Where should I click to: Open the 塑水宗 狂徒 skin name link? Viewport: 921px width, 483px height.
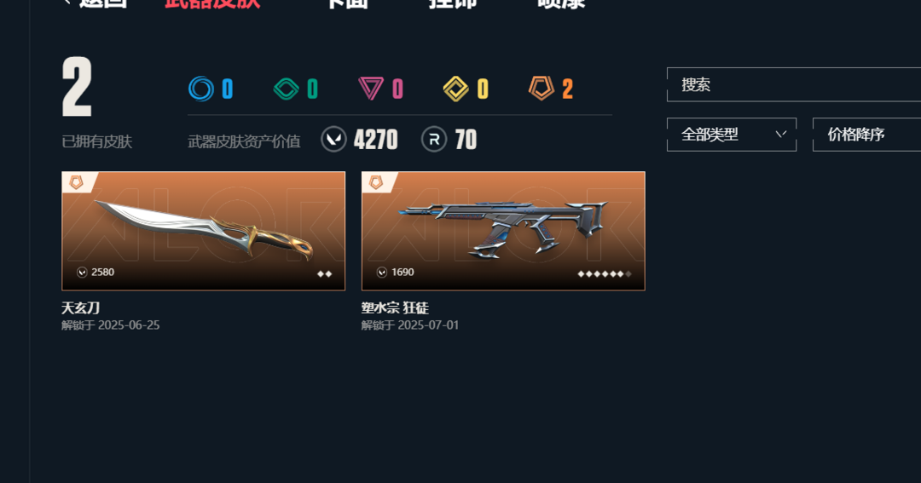[x=395, y=308]
